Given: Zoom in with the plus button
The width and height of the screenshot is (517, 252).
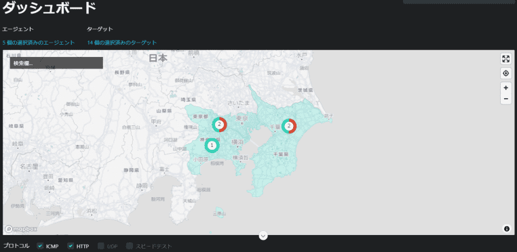Looking at the screenshot, I should 505,88.
